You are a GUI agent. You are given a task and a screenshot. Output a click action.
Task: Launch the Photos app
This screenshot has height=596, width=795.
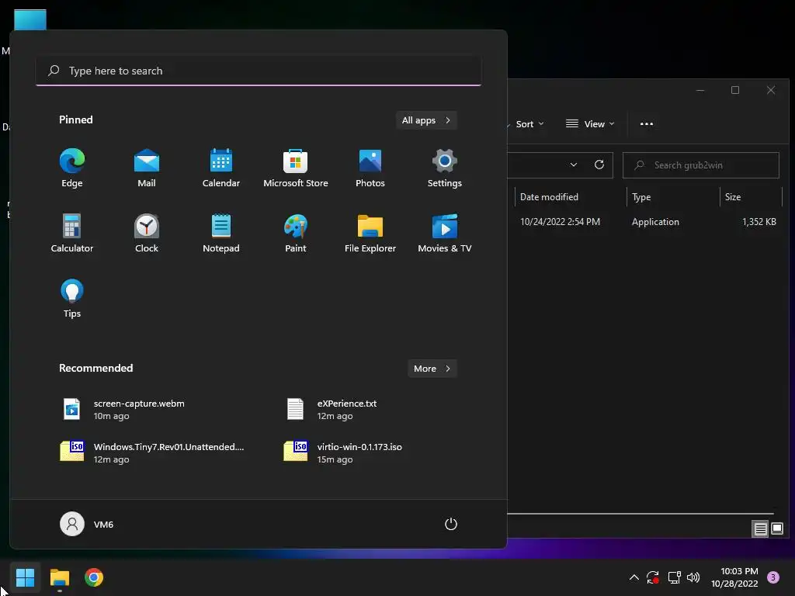[x=370, y=168]
